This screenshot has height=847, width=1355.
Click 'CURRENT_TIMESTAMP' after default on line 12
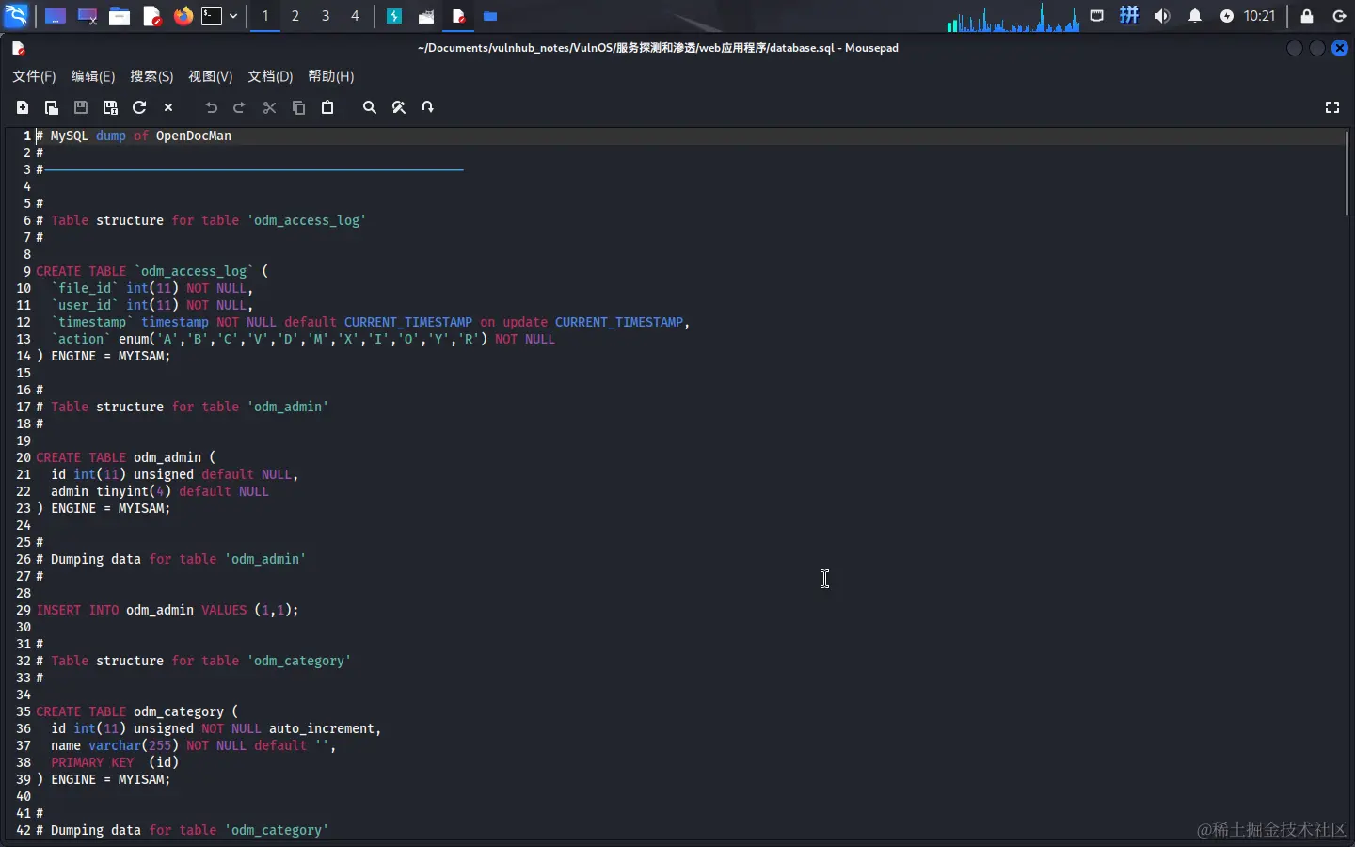point(408,322)
